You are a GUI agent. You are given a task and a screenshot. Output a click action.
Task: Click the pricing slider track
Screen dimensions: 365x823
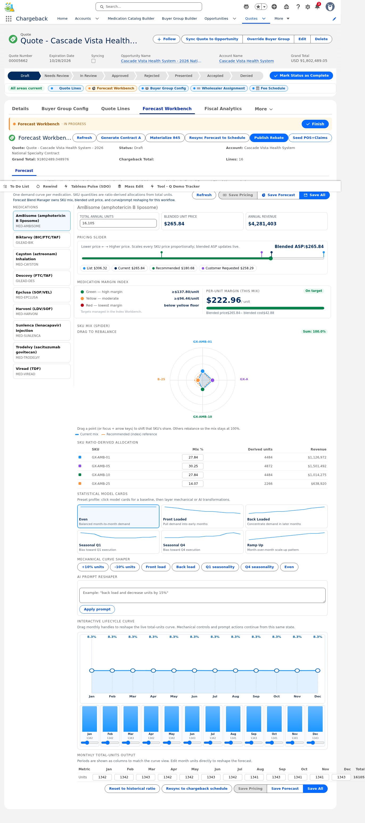point(203,258)
